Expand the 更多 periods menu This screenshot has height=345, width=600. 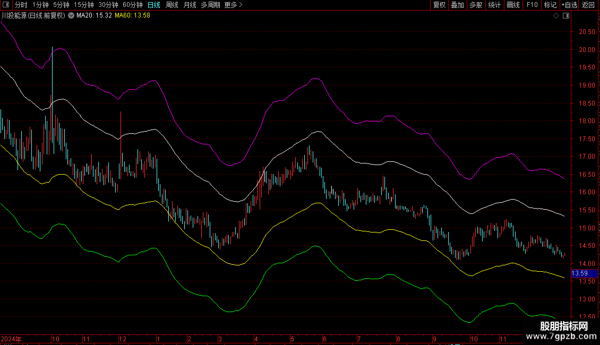pyautogui.click(x=233, y=5)
